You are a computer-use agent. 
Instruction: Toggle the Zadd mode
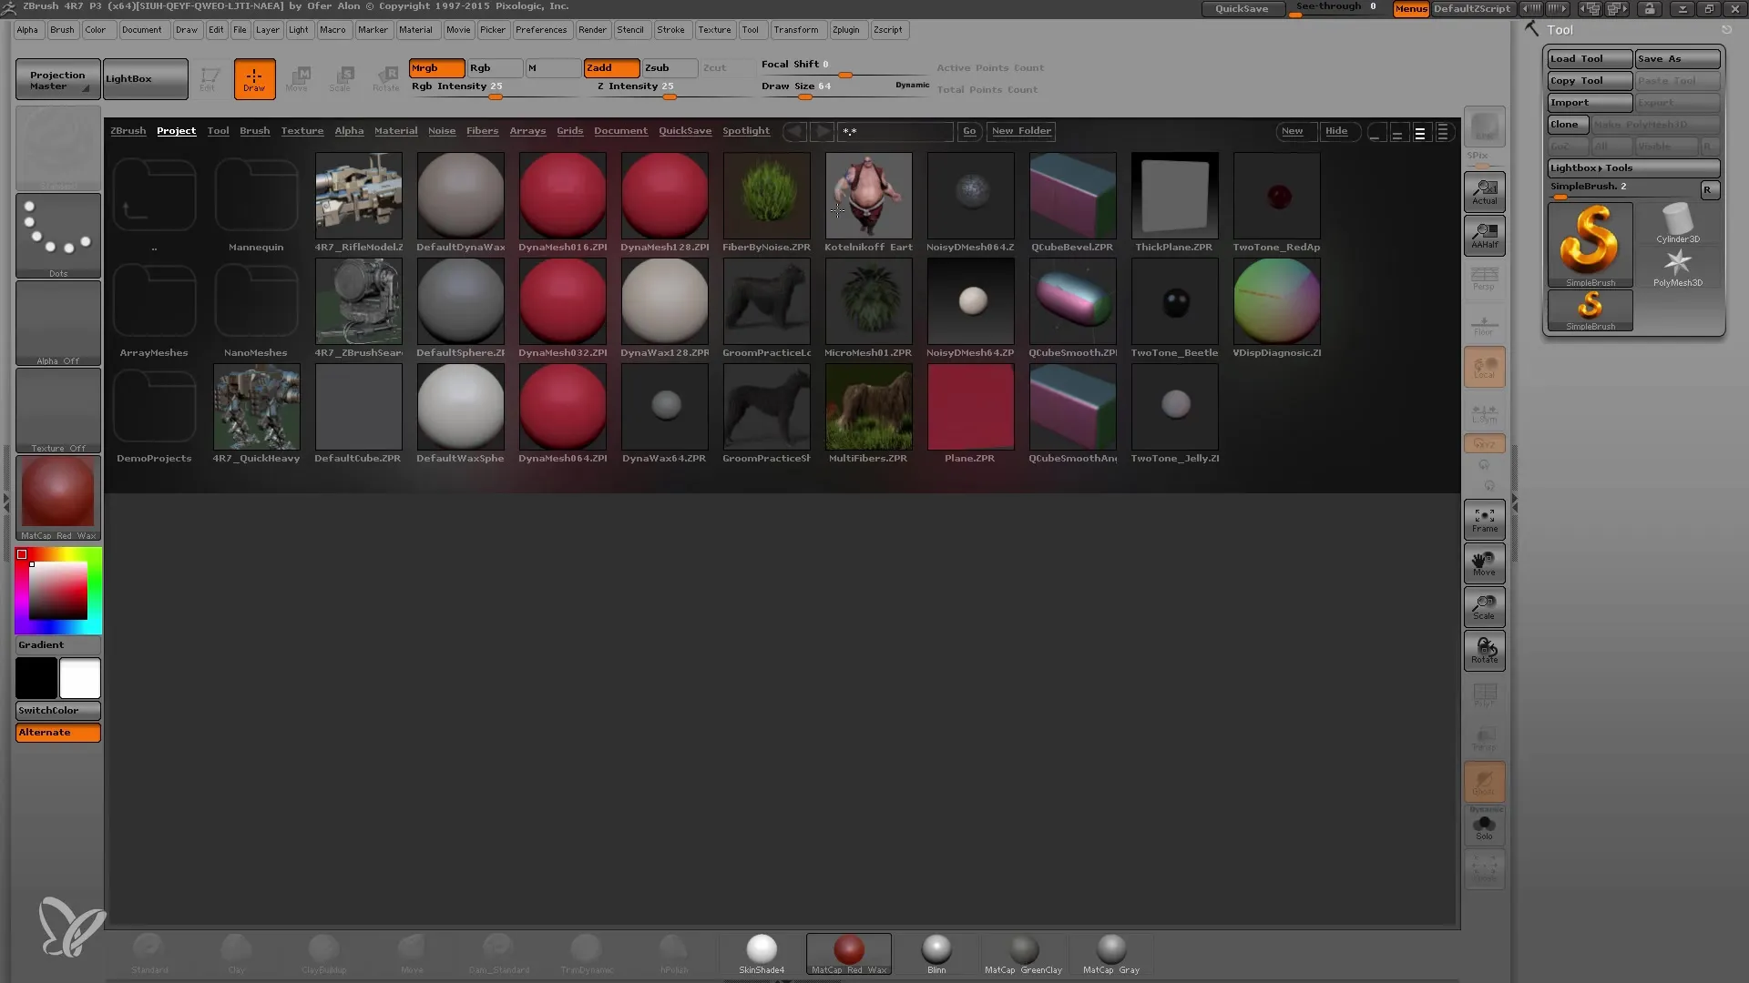tap(611, 68)
